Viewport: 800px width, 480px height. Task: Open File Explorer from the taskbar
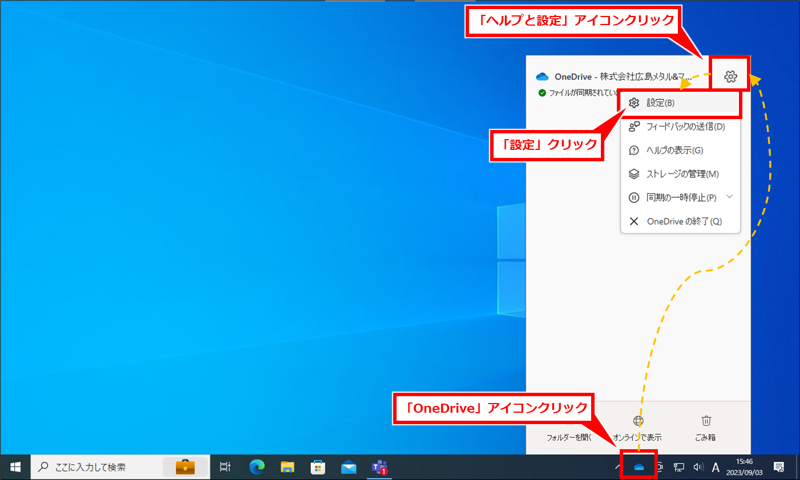(x=288, y=467)
